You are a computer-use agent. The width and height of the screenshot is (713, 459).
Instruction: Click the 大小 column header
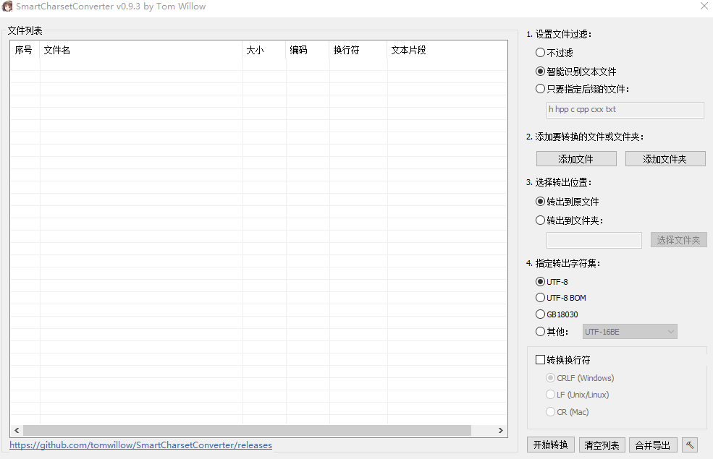pos(264,50)
